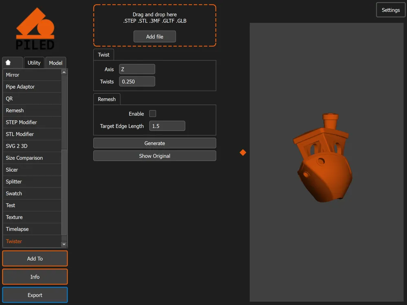Open the Axis dropdown
Screen dimensions: 407x305
137,69
